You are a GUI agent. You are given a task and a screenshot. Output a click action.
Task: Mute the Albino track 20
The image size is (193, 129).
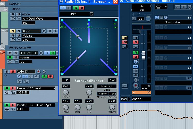click(13, 31)
